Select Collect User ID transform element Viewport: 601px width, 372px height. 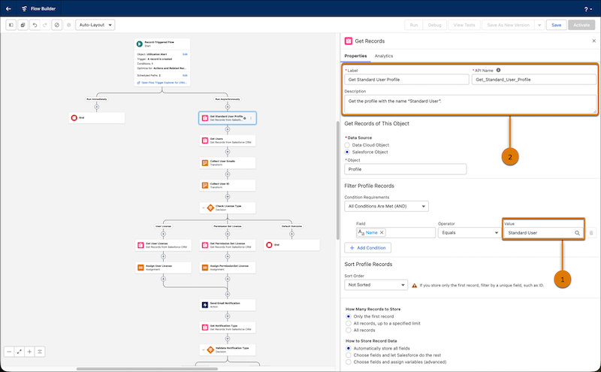tap(228, 186)
